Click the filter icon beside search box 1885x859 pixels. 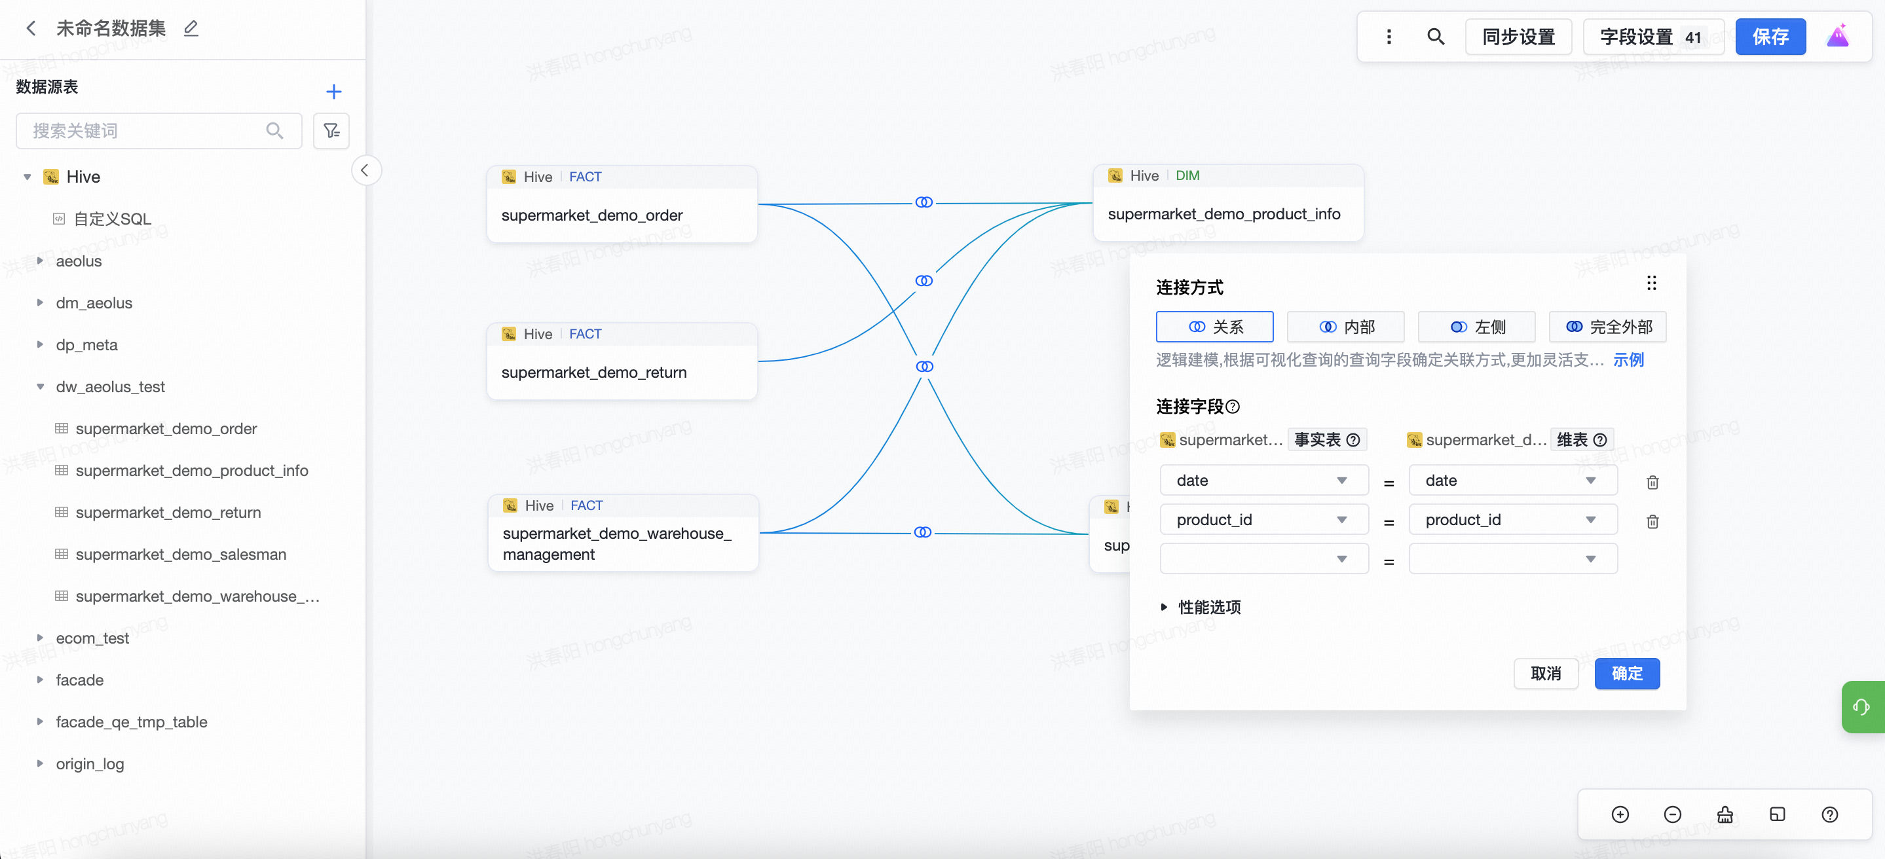tap(331, 131)
